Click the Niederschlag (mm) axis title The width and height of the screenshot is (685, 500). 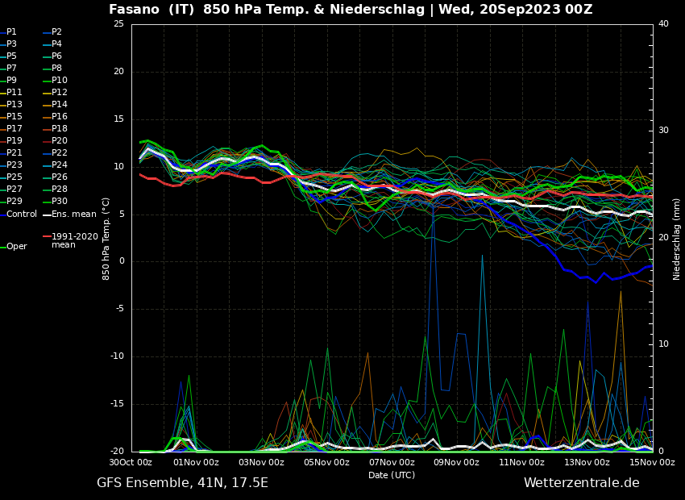coord(677,239)
